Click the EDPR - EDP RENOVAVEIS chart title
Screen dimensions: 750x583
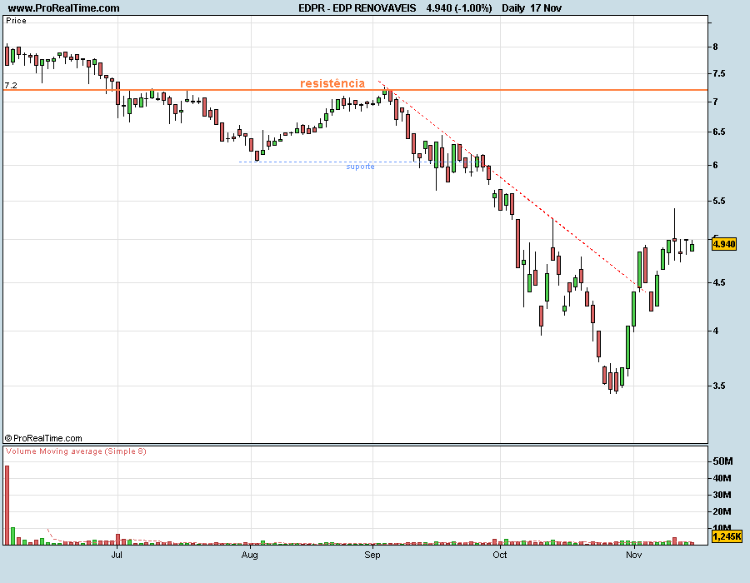click(357, 8)
